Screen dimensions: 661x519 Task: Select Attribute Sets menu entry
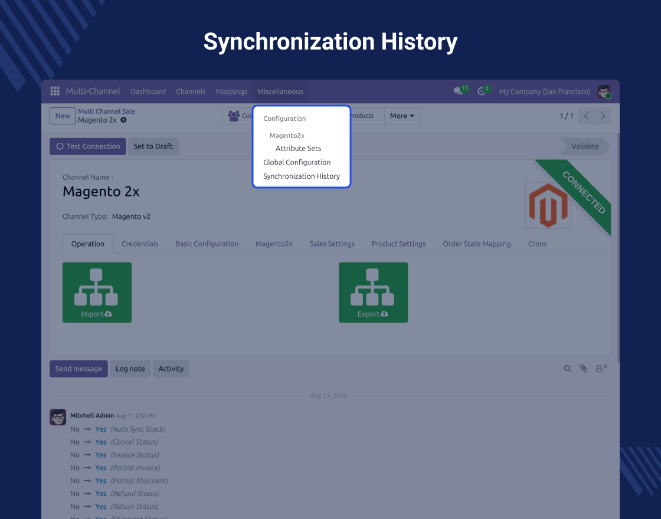point(299,148)
